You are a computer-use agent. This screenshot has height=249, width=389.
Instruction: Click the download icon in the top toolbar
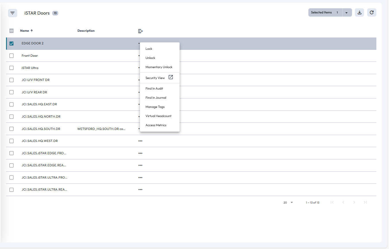tap(359, 12)
